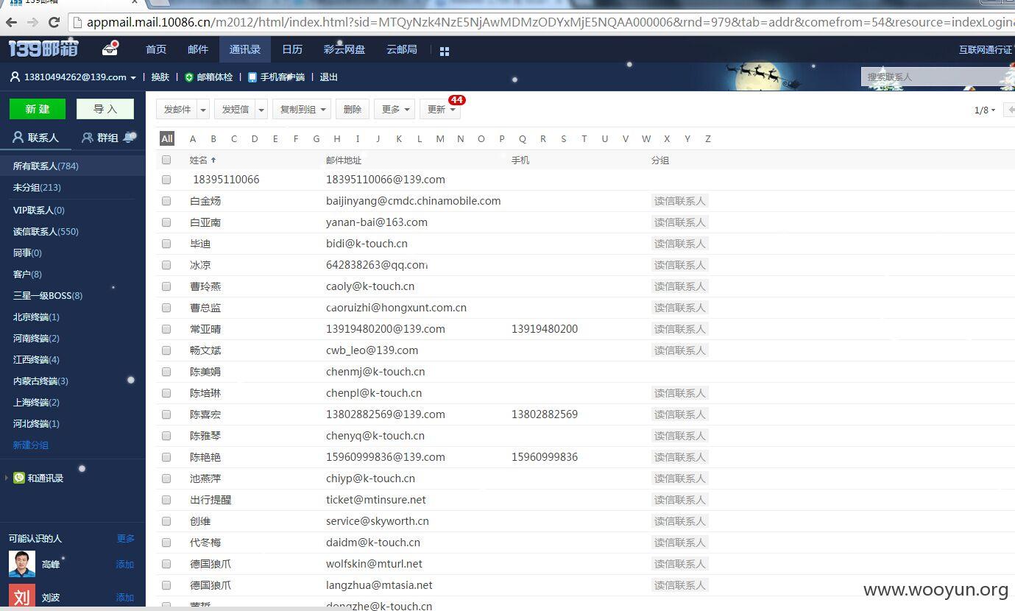Viewport: 1015px width, 611px height.
Task: Click the 手机客户端 phone icon
Action: (252, 77)
